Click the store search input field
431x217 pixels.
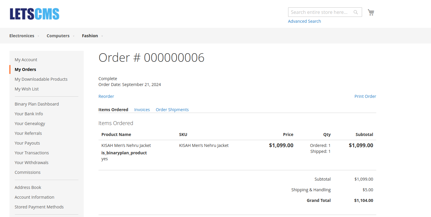[319, 12]
